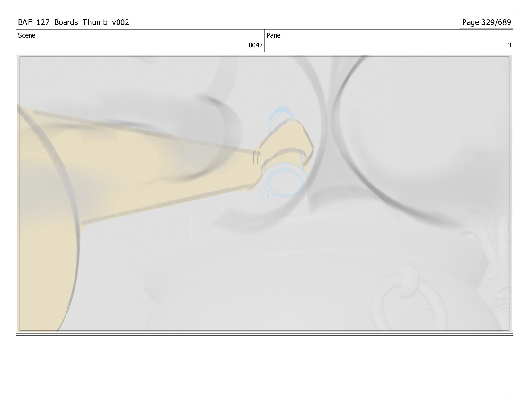Click the document title BAF_127_Boards_Thumb_v002

click(74, 22)
